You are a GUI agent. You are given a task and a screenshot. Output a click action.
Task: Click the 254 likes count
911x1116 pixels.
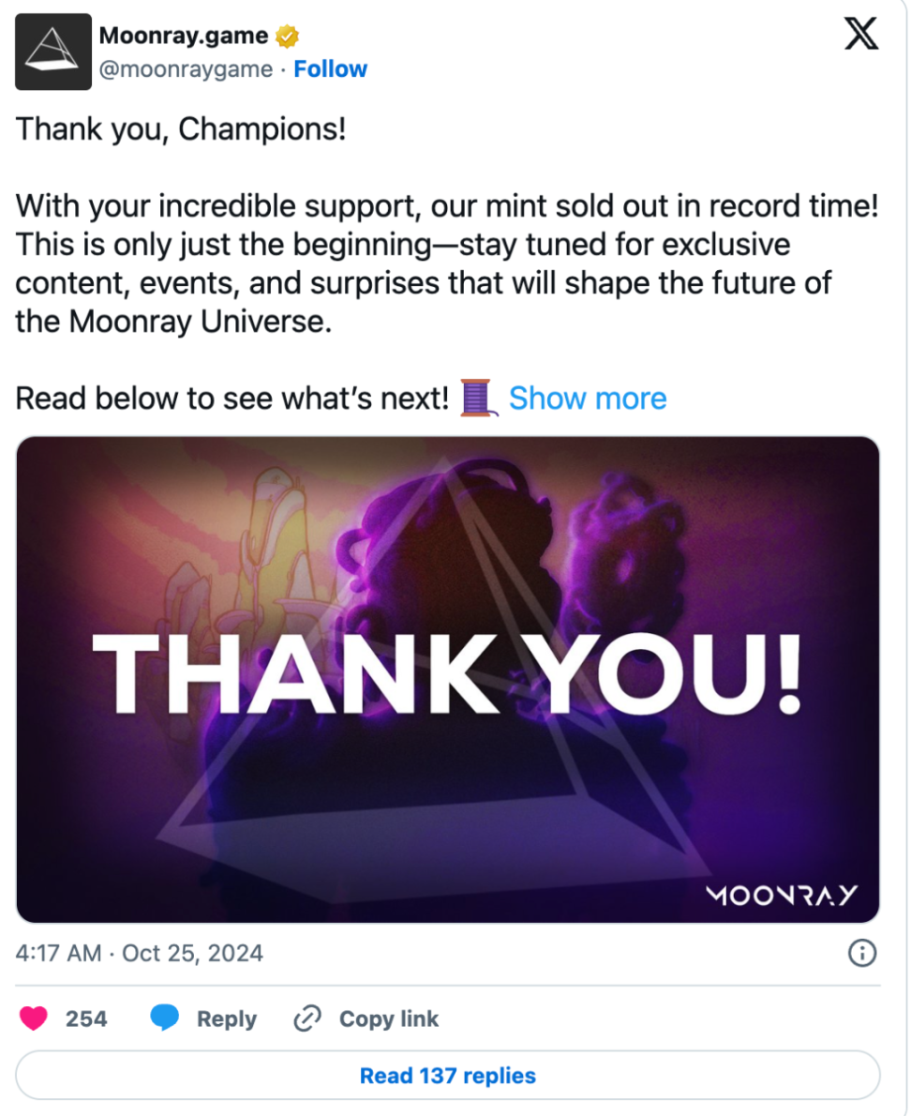pos(86,1019)
